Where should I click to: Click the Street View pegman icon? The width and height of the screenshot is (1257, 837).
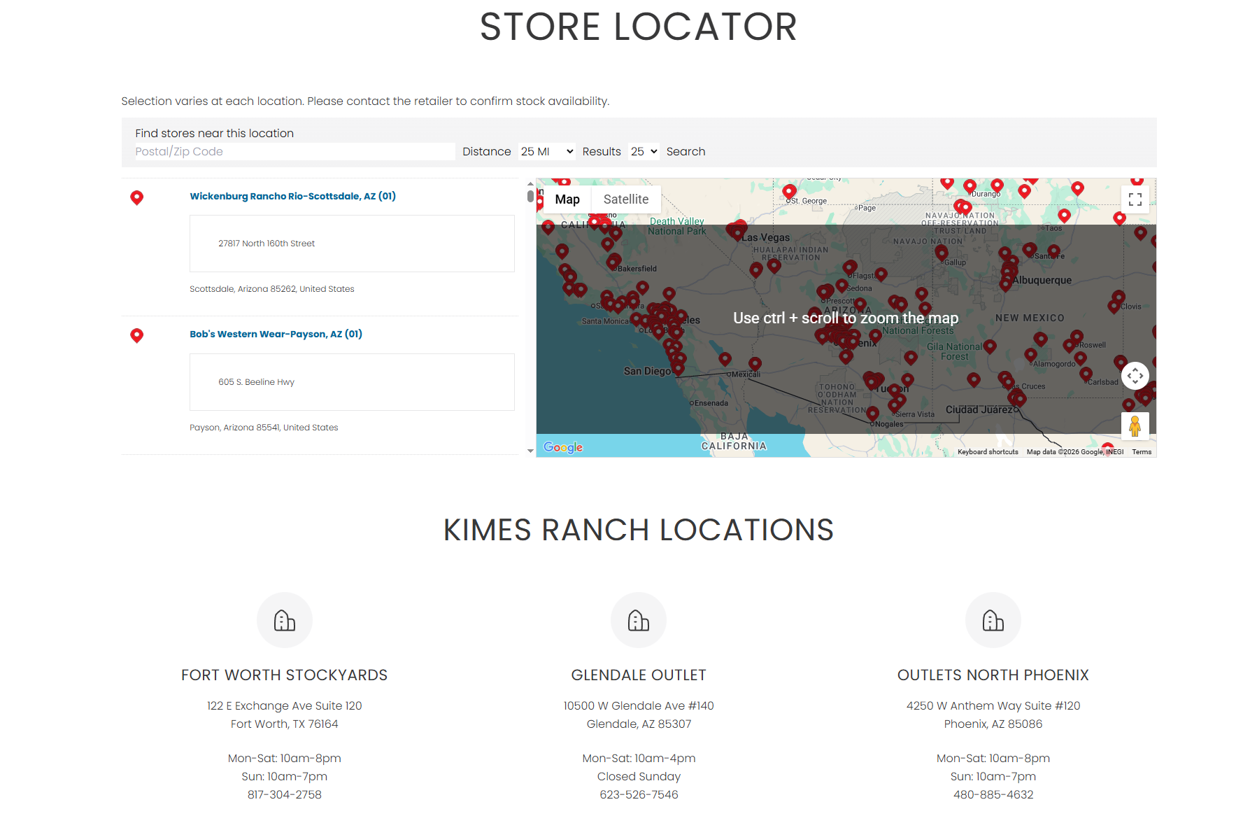tap(1135, 425)
